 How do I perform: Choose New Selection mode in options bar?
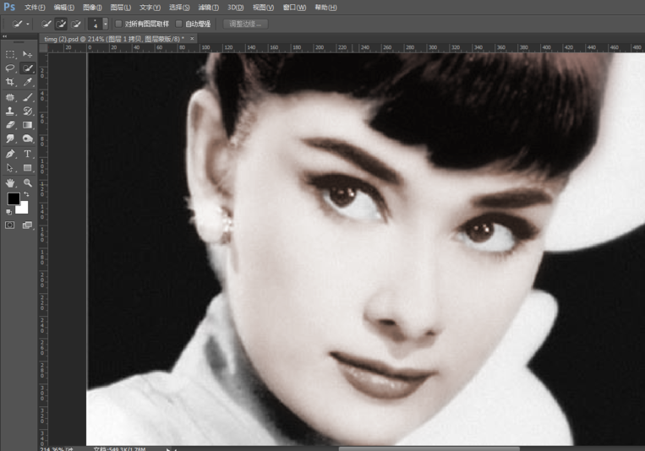(46, 24)
